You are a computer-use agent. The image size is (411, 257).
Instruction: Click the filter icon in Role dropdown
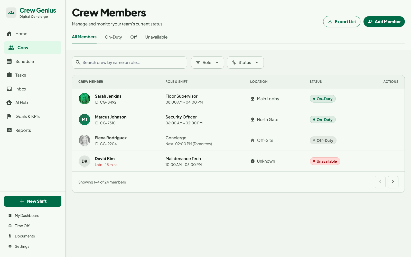click(x=198, y=62)
